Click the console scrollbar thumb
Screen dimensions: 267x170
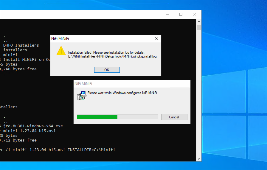click(x=199, y=28)
